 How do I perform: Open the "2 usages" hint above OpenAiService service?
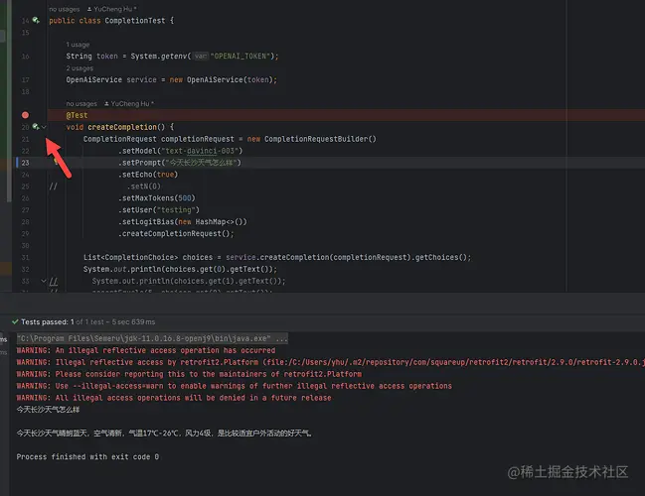[x=80, y=68]
